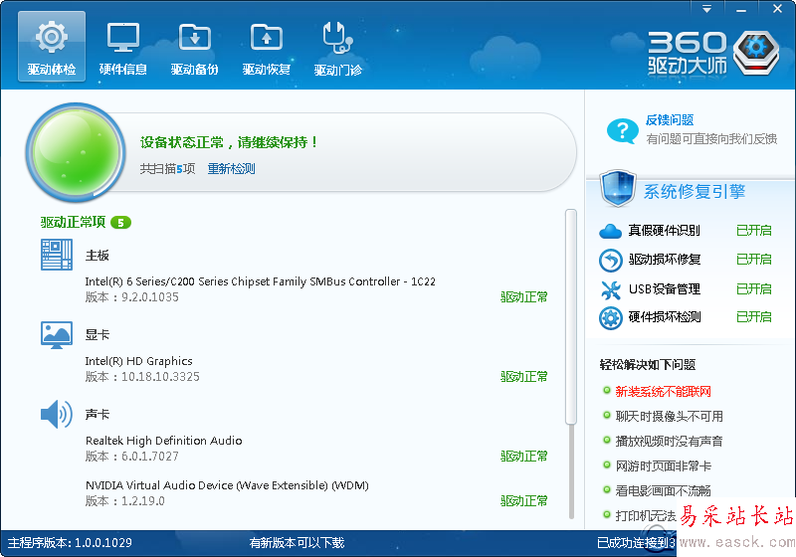Toggle 硬件损坏检测 已开启 status

pyautogui.click(x=754, y=317)
